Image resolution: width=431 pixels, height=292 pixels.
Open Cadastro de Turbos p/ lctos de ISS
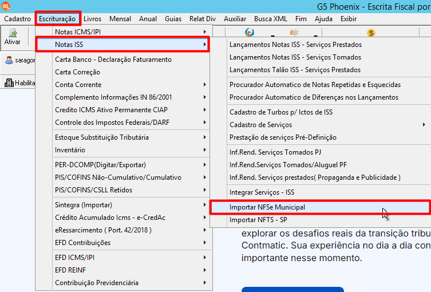coord(321,112)
